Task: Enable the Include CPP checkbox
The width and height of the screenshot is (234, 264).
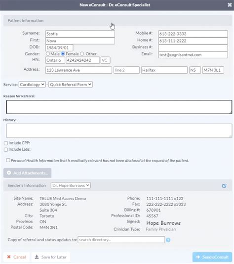Action: [x=6, y=143]
